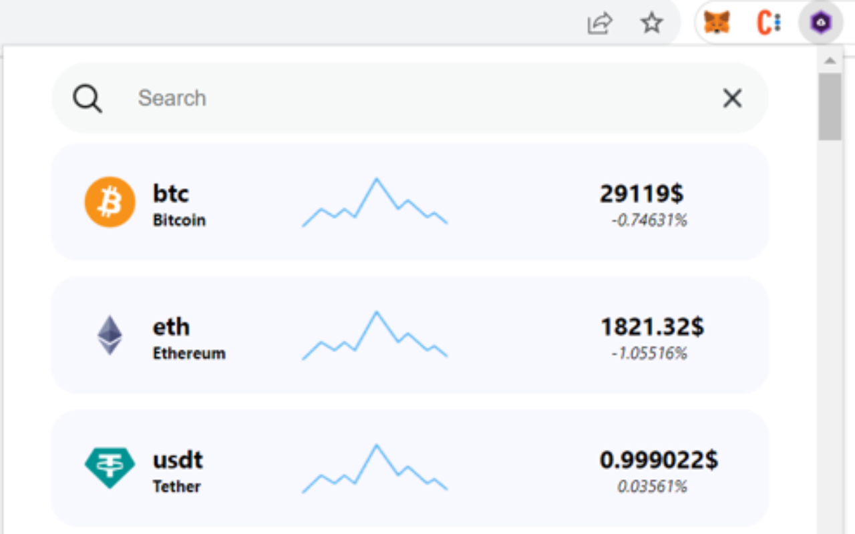Open the Bitcoin price chart sparkline
This screenshot has width=855, height=534.
click(x=375, y=202)
